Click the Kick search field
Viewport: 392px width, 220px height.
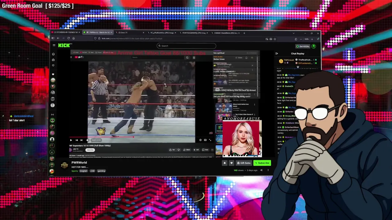[x=187, y=46]
